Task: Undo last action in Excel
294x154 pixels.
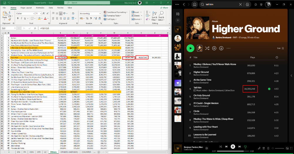Action: [9, 3]
